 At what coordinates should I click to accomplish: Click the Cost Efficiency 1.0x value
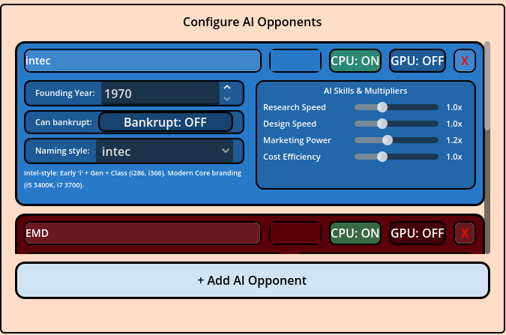[454, 157]
